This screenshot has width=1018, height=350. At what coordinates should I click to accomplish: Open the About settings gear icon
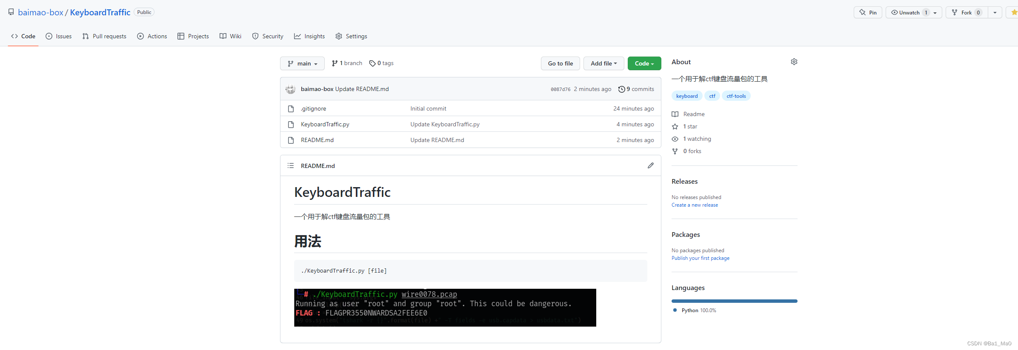point(794,62)
